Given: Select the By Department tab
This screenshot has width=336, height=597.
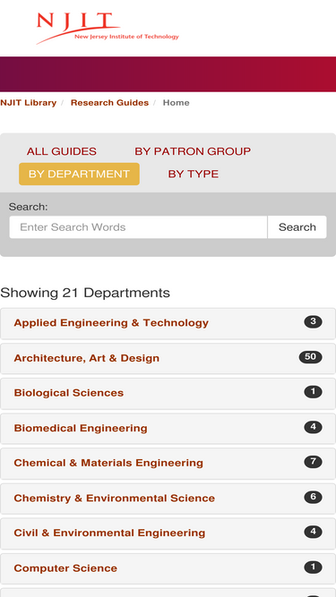Looking at the screenshot, I should click(x=79, y=174).
